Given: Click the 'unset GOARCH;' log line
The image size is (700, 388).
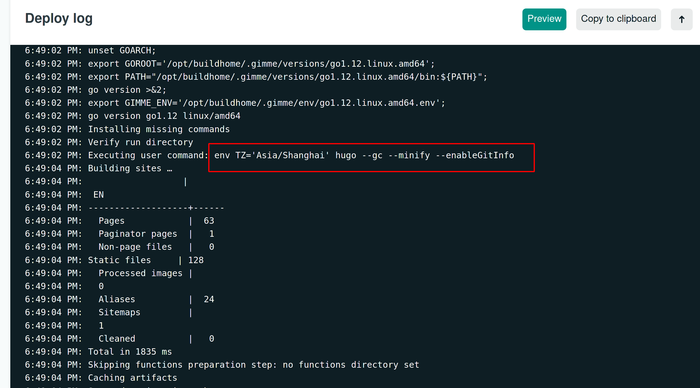Looking at the screenshot, I should (x=90, y=50).
